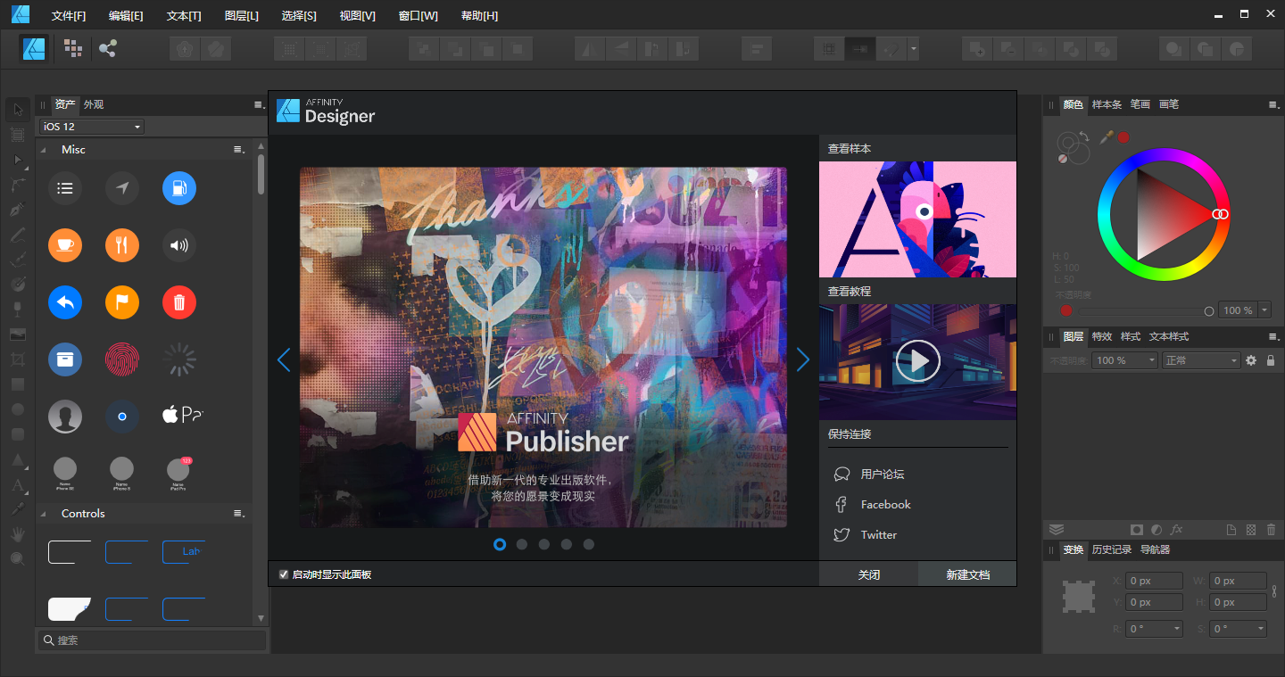
Task: Open the 文件 File menu
Action: tap(69, 16)
